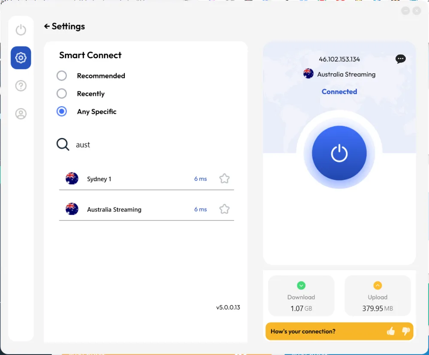Open the chat support bubble icon
Screen dimensions: 429x355
[401, 59]
